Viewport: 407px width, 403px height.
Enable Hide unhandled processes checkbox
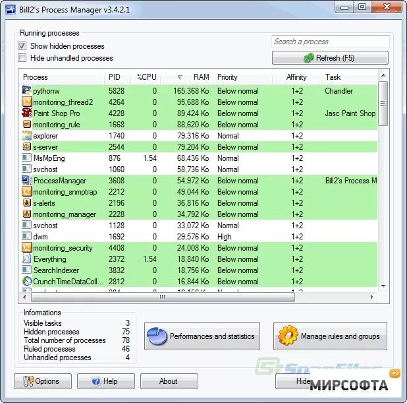(x=22, y=58)
